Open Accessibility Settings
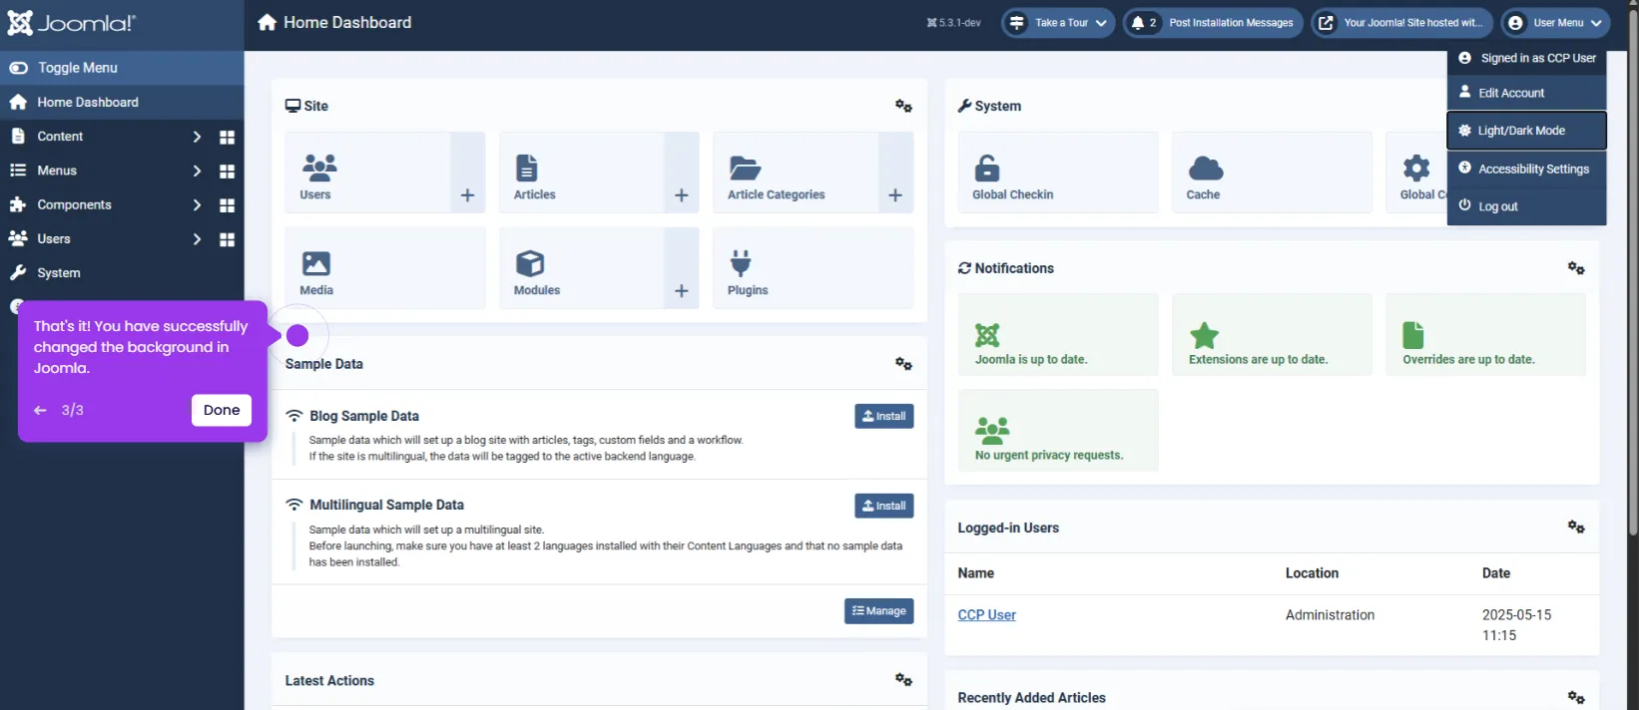 coord(1526,169)
